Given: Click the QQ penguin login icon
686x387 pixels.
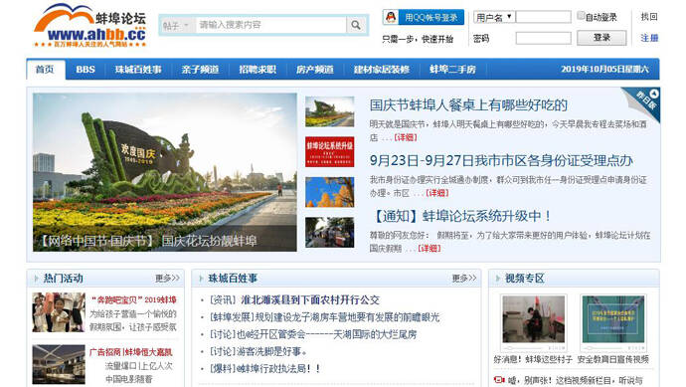Looking at the screenshot, I should [x=391, y=17].
